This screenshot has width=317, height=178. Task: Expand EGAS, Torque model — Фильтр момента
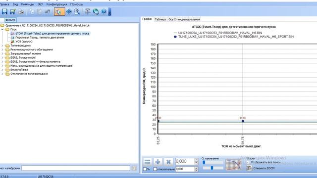(2, 62)
